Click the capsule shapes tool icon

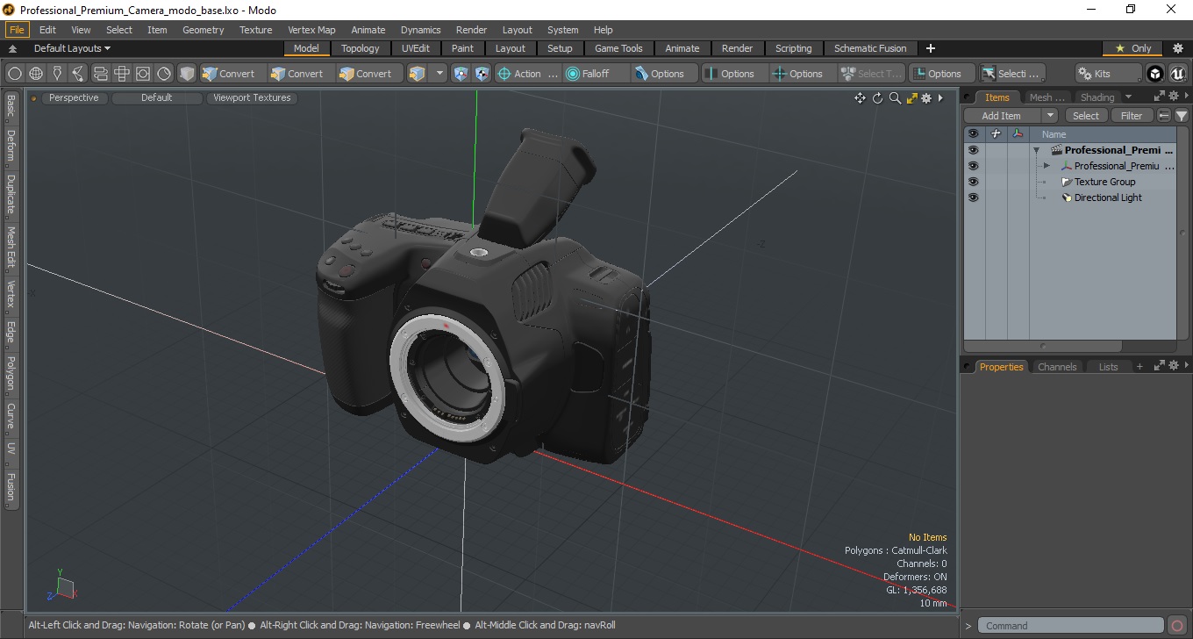click(100, 74)
